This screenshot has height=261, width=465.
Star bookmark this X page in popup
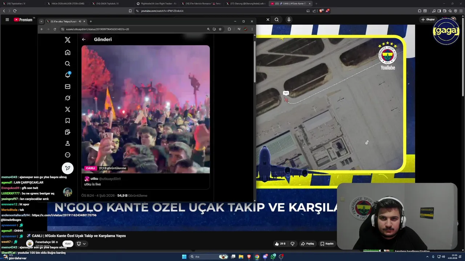click(x=220, y=29)
